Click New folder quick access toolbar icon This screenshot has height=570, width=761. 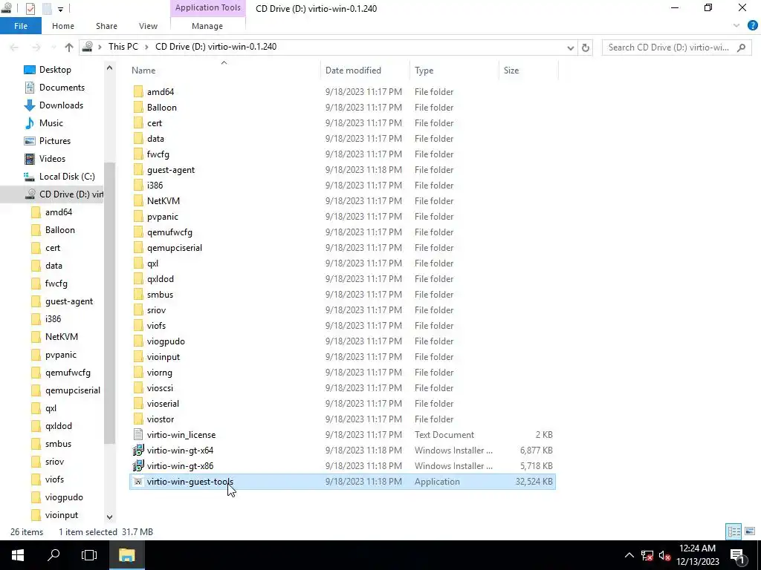[47, 8]
